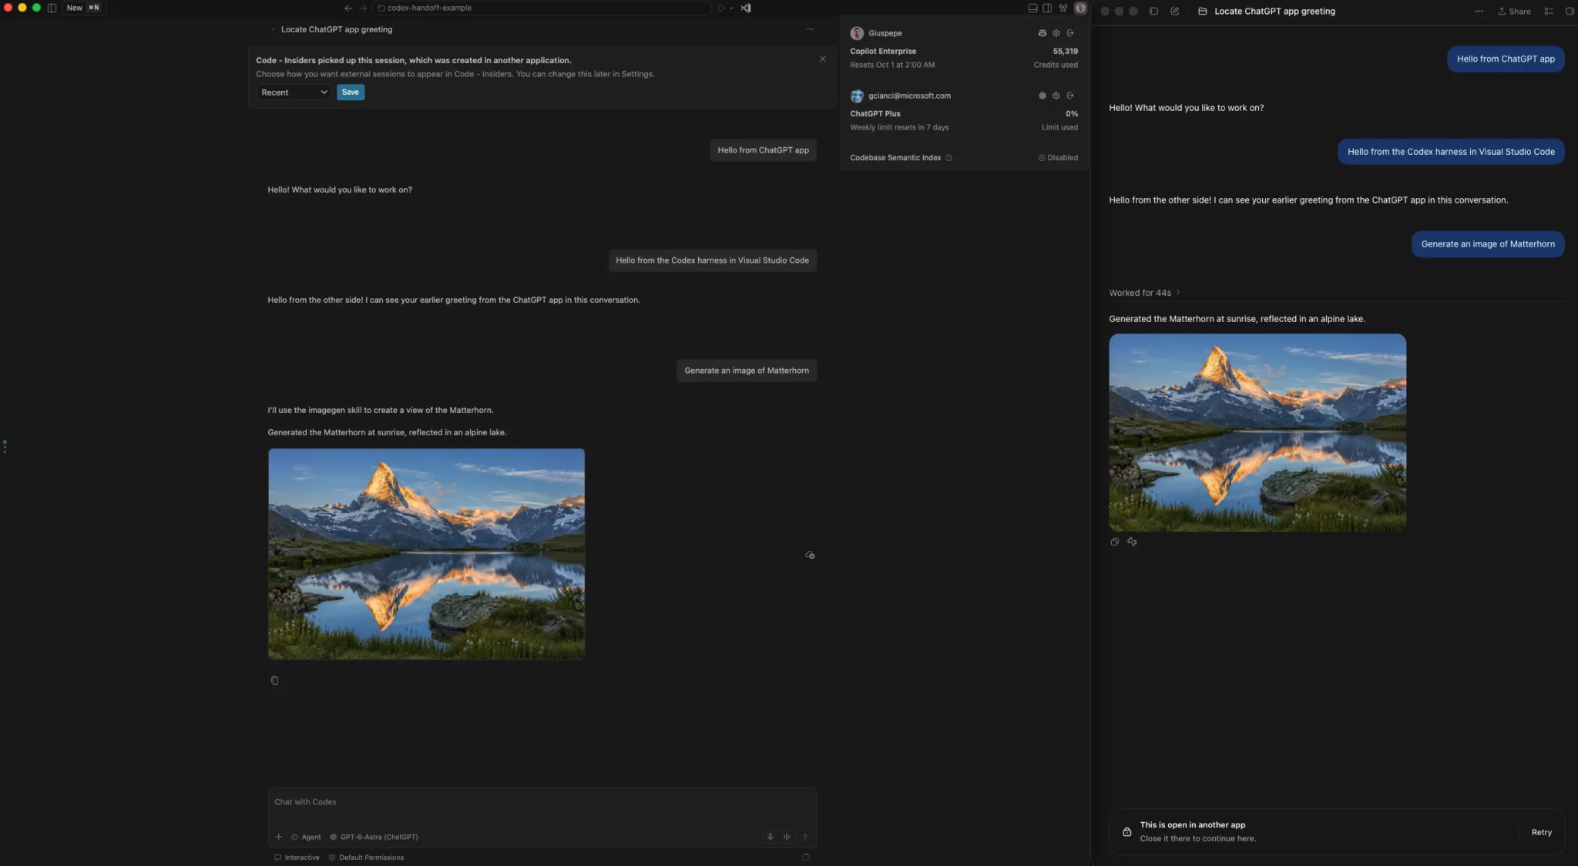The image size is (1578, 866).
Task: Retry opening the conversation
Action: coord(1541,832)
